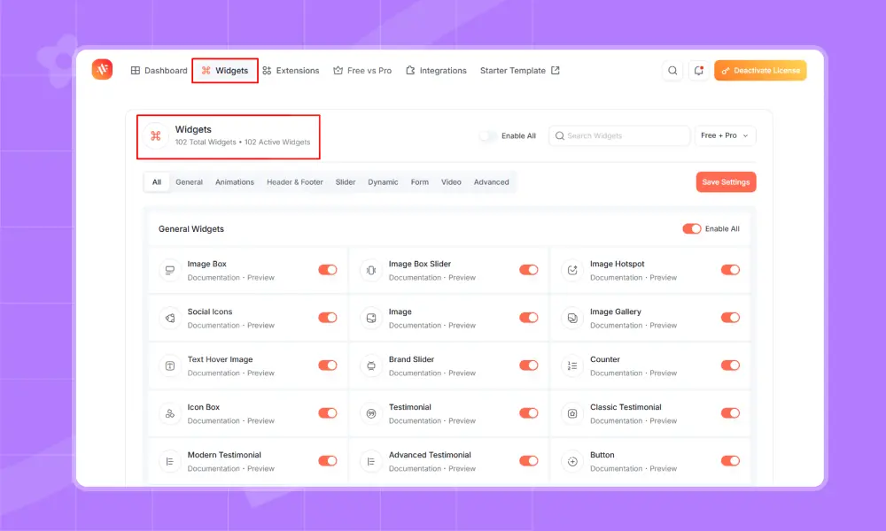
Task: Click the Testimonial widget icon
Action: click(371, 413)
